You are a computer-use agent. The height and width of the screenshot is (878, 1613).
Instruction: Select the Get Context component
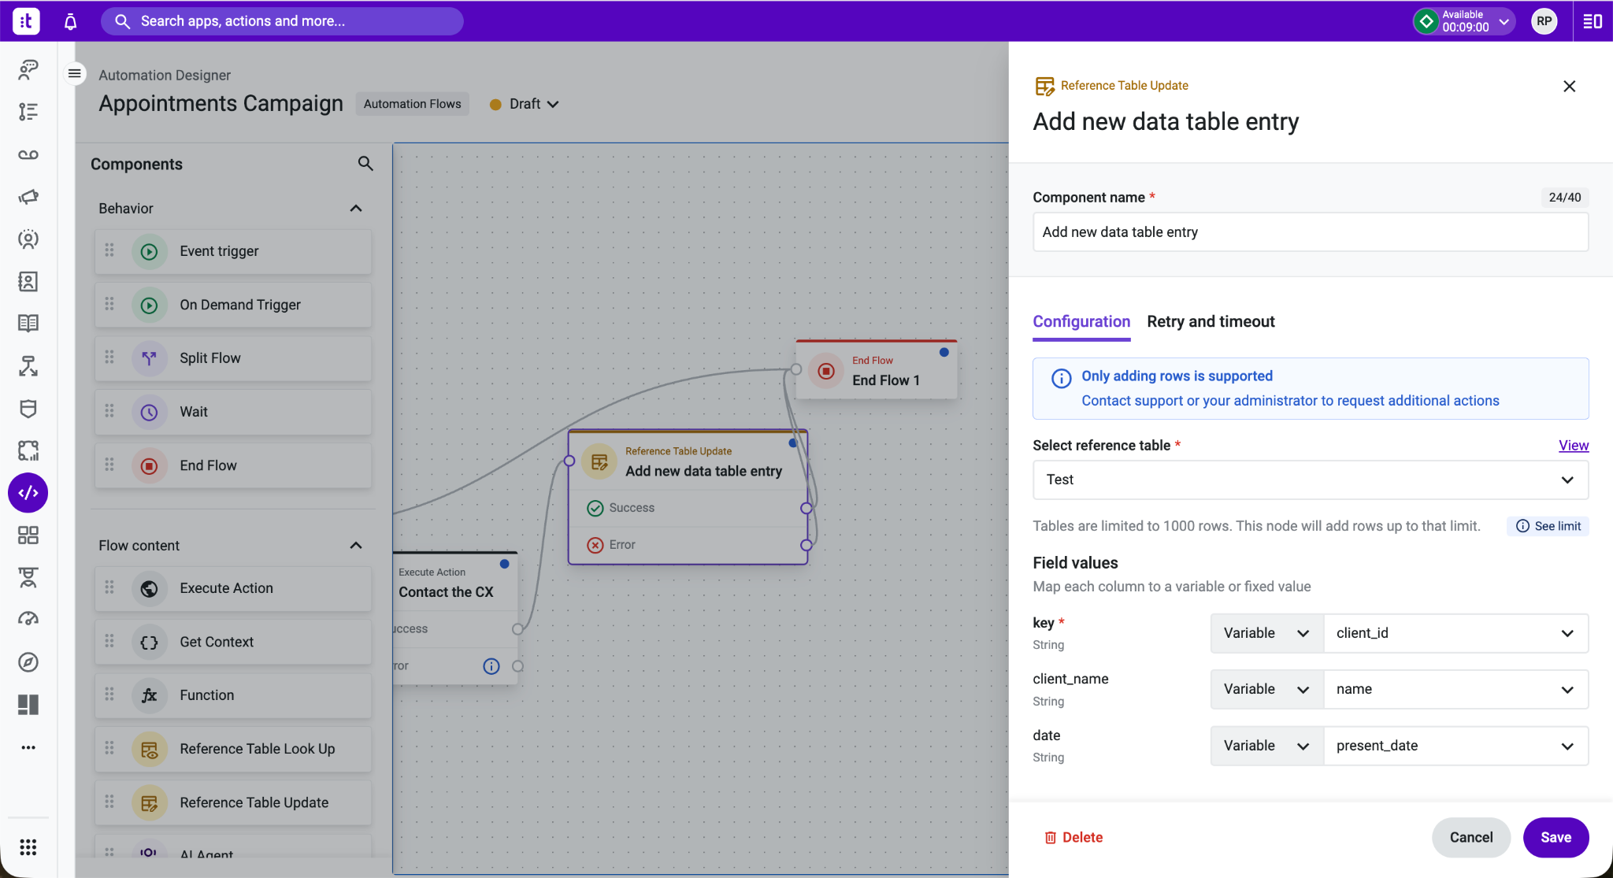233,642
